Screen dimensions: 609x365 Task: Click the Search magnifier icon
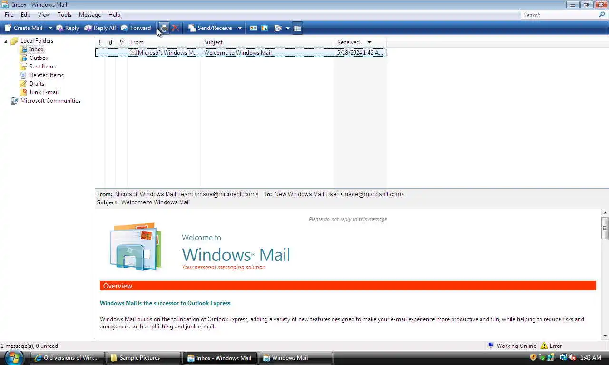[x=602, y=15]
